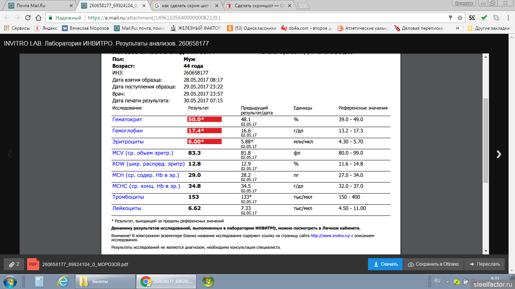Click Сохранить в Облако button

(433, 264)
